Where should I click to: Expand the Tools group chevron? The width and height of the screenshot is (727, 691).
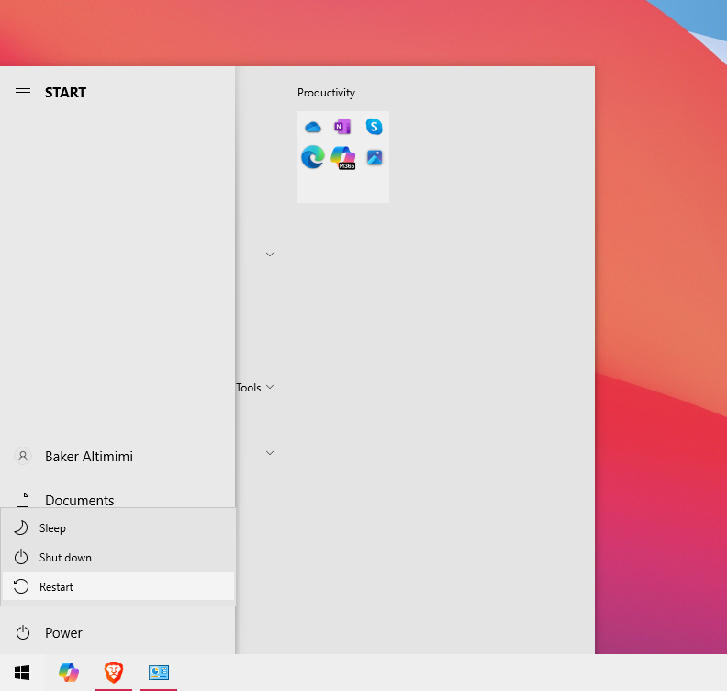point(270,388)
